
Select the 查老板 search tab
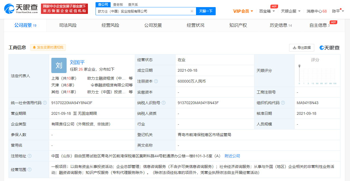tap(118, 4)
